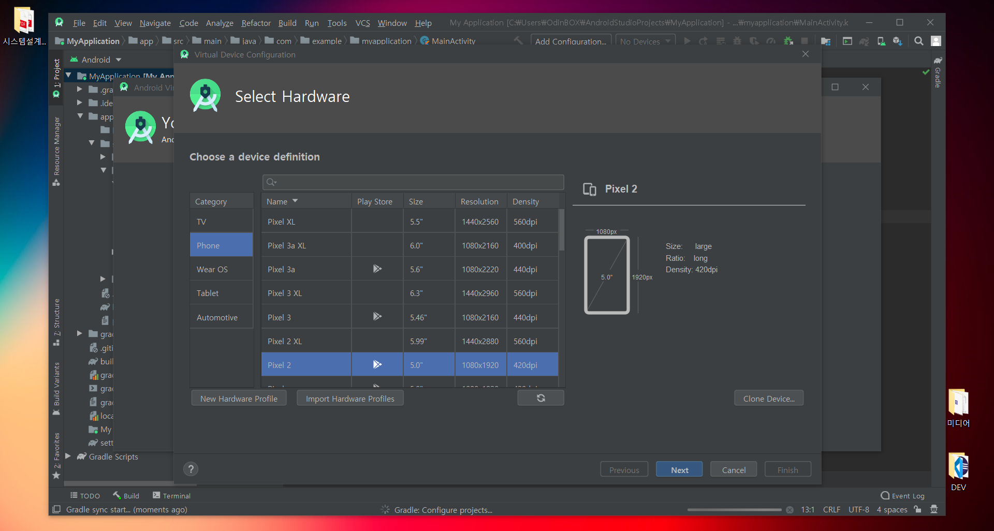The width and height of the screenshot is (994, 531).
Task: Click the Gradle sync progress bar
Action: (x=734, y=510)
